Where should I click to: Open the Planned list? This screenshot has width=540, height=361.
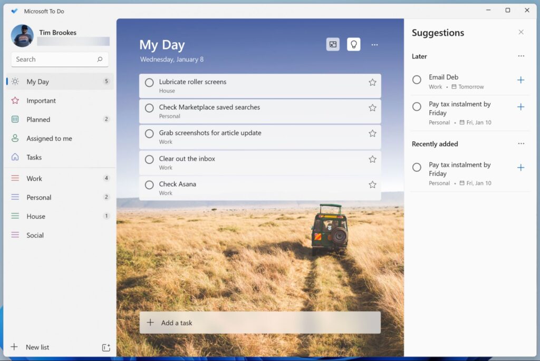pyautogui.click(x=60, y=120)
